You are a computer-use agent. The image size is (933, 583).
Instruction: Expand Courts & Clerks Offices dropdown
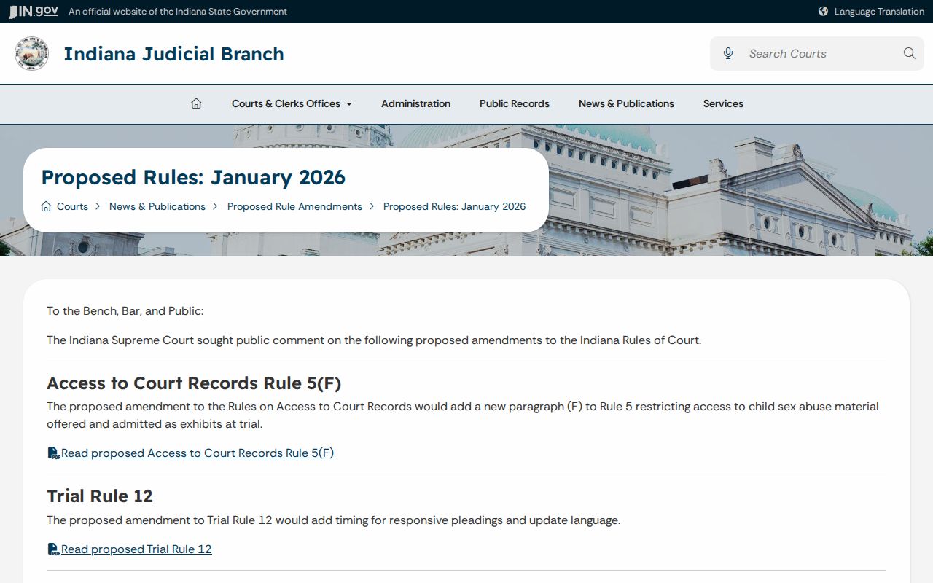(292, 103)
